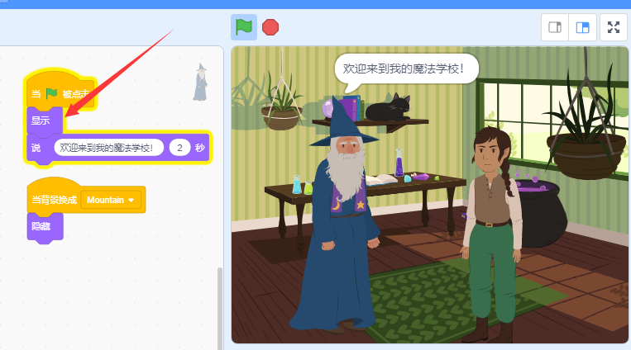The width and height of the screenshot is (631, 350).
Task: Open the Mountain backdrop dropdown
Action: (x=111, y=200)
